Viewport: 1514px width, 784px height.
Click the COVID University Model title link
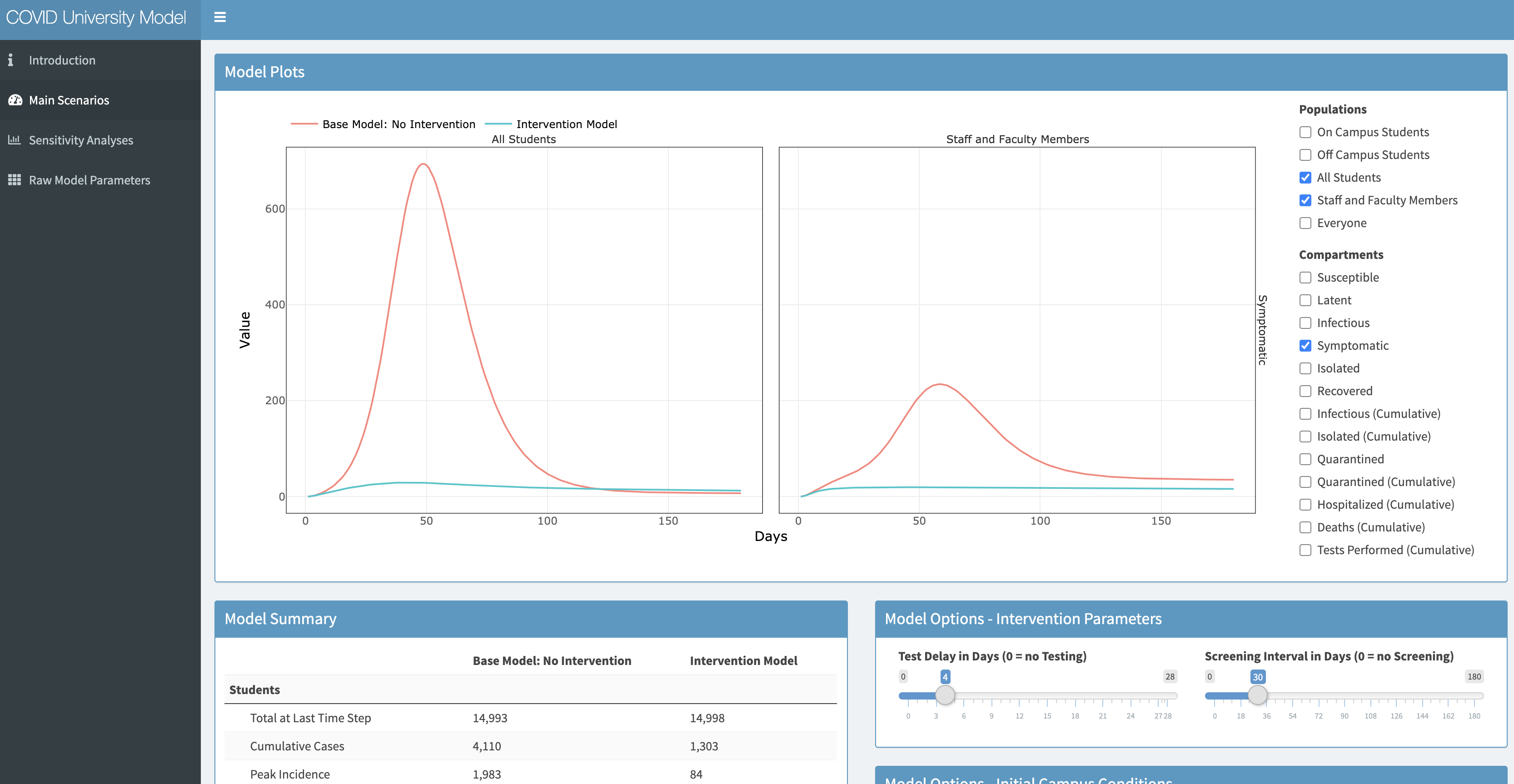(96, 18)
